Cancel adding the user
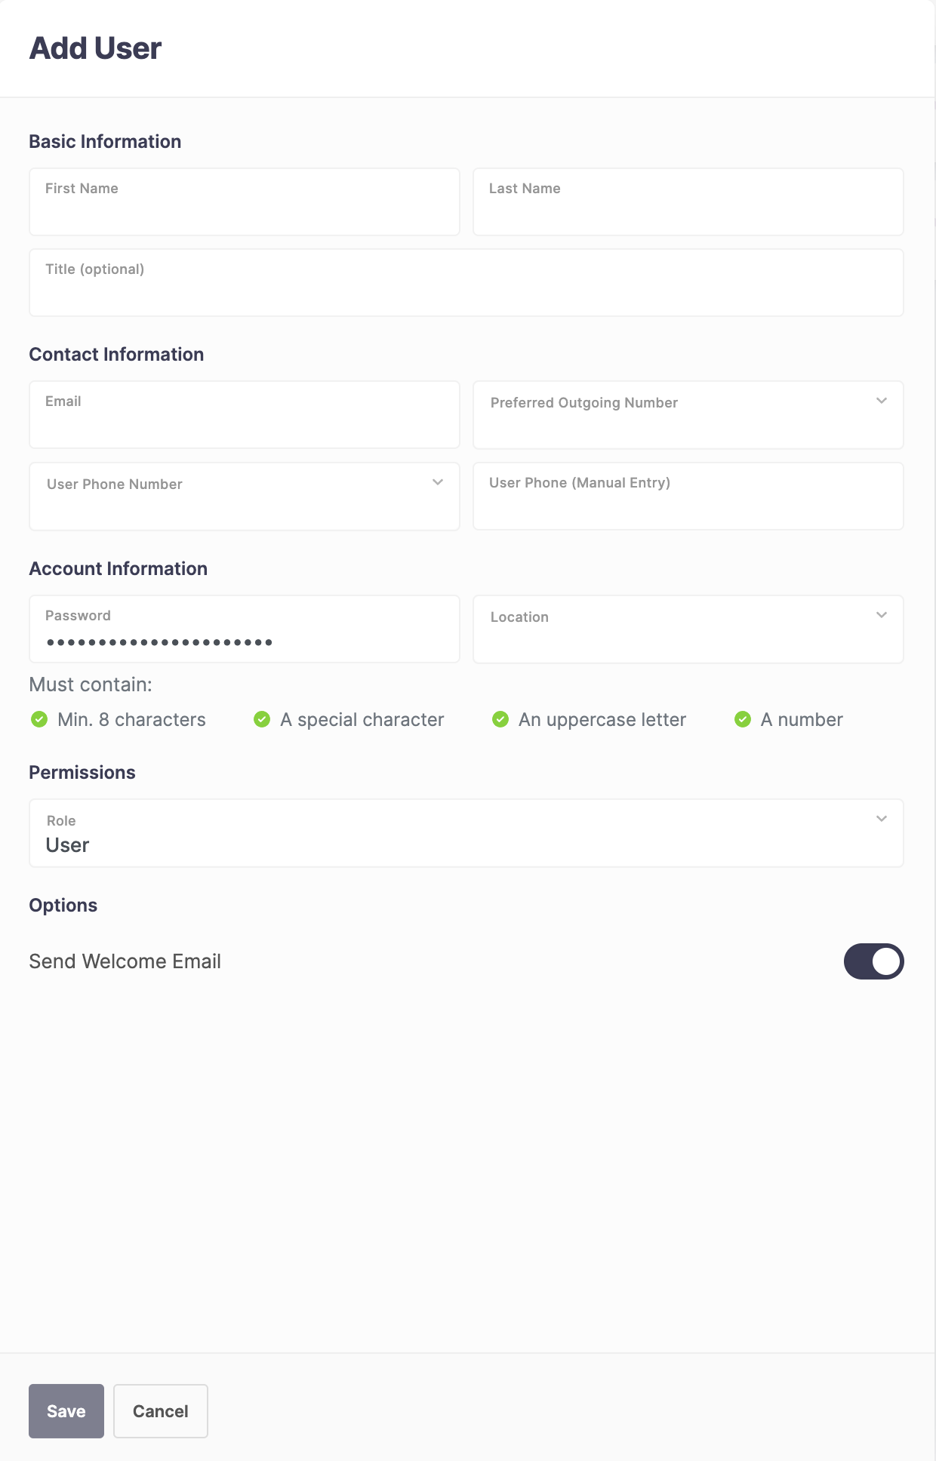This screenshot has height=1461, width=936. coord(161,1411)
